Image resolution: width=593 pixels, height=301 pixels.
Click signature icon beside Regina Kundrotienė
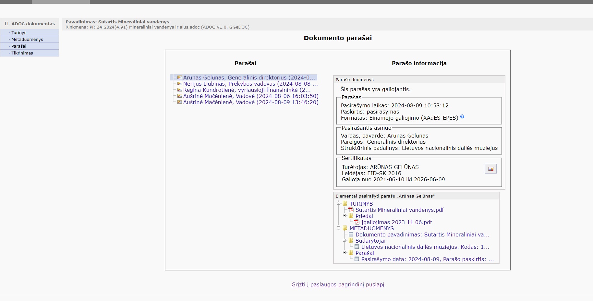tap(180, 90)
